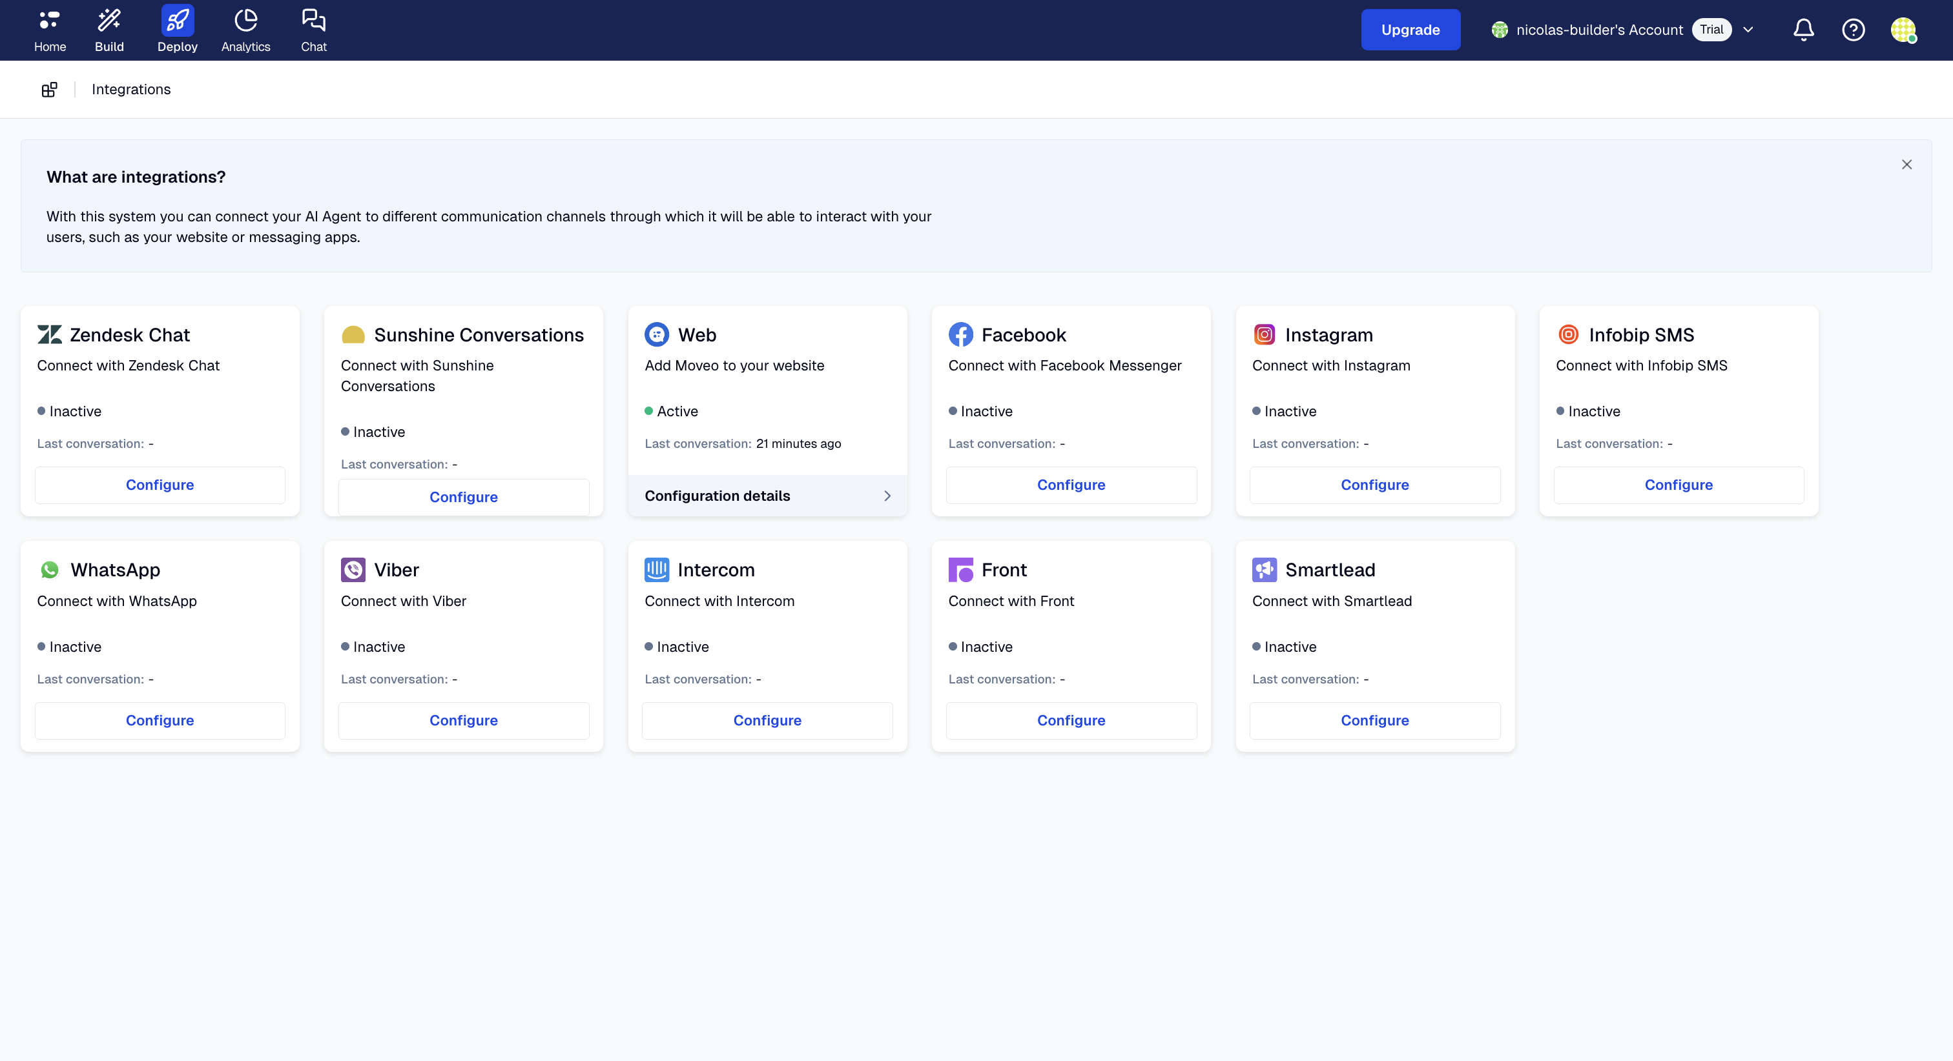Configure the Facebook integration

point(1071,485)
